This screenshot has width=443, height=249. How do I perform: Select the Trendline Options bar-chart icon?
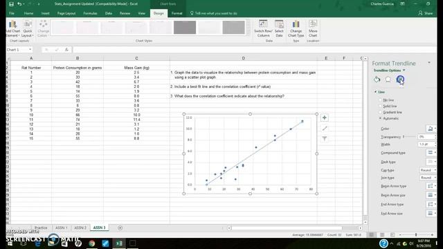tap(400, 80)
